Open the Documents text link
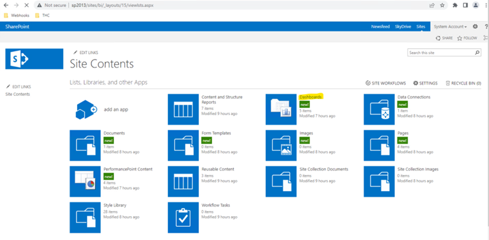The width and height of the screenshot is (489, 240). (x=114, y=133)
